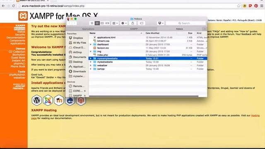
Task: Open Desktop in the Finder sidebar
Action: [x=76, y=62]
